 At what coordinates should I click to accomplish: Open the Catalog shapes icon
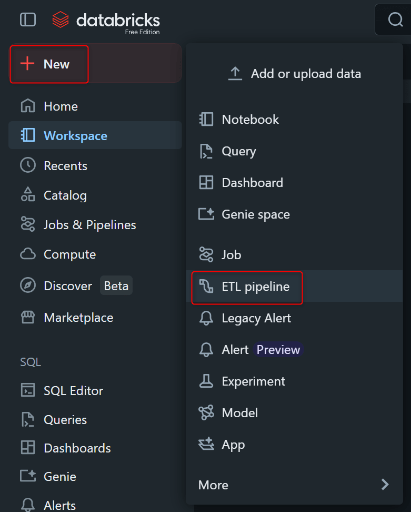pyautogui.click(x=27, y=195)
